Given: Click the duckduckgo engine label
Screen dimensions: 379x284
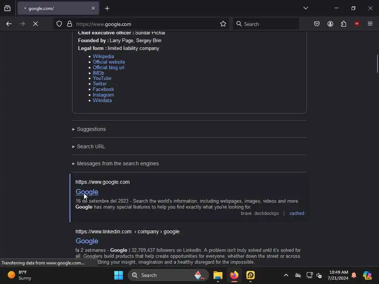Looking at the screenshot, I should [x=266, y=213].
